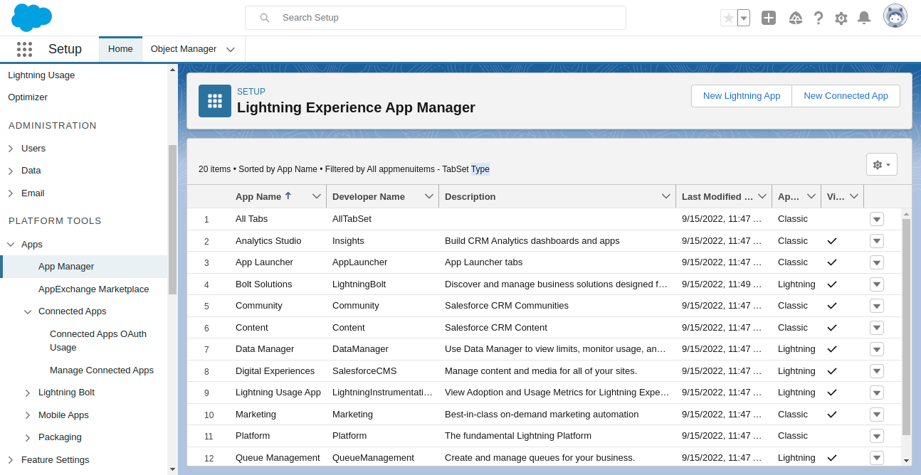Viewport: 921px width, 475px height.
Task: Switch to the Home tab
Action: tap(120, 49)
